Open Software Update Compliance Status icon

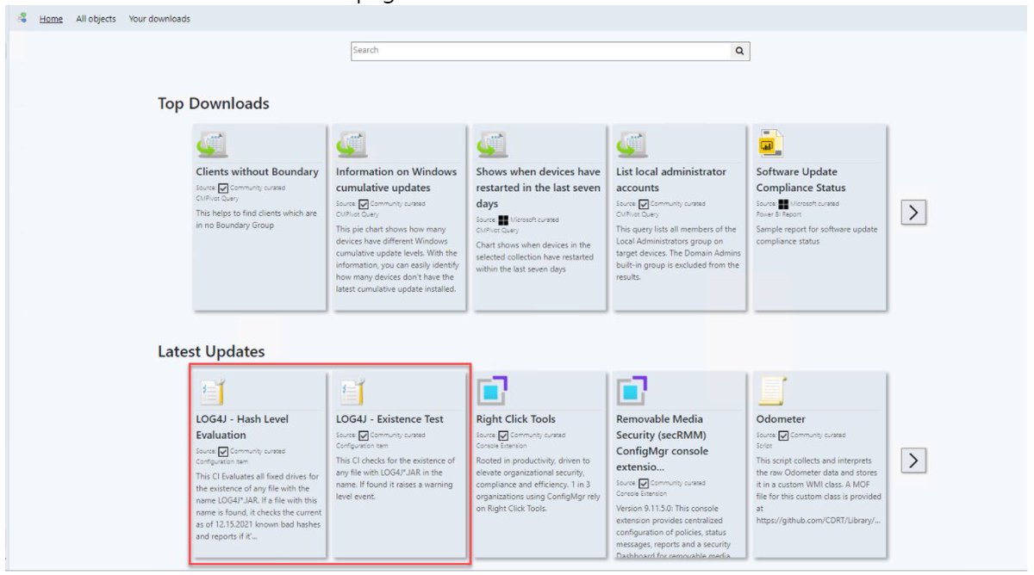pyautogui.click(x=770, y=144)
